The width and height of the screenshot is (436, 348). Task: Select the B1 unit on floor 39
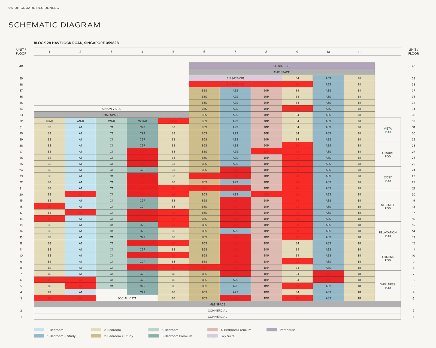point(359,78)
